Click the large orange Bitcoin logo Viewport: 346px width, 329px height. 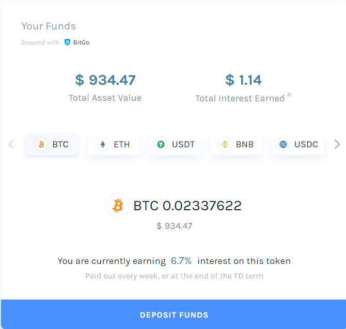tap(118, 206)
